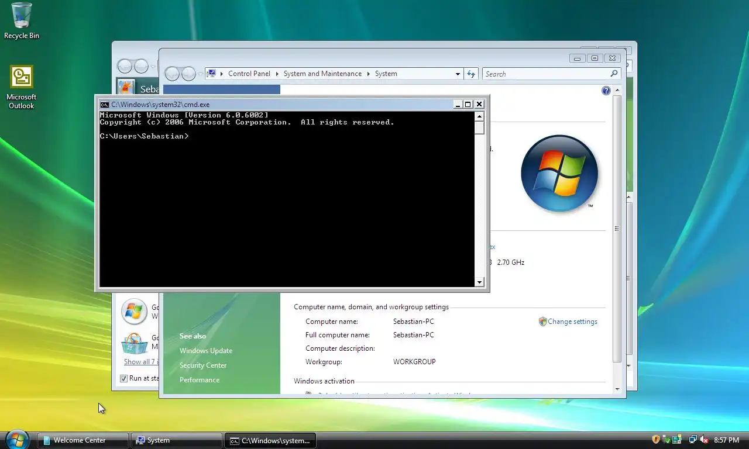Click the shopping basket icon in Welcome Center

point(134,343)
